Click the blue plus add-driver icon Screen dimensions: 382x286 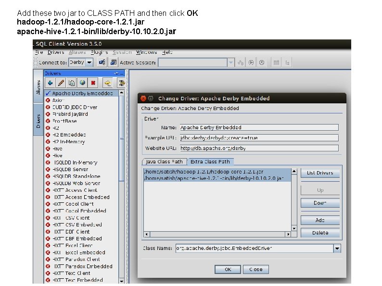[x=50, y=83]
